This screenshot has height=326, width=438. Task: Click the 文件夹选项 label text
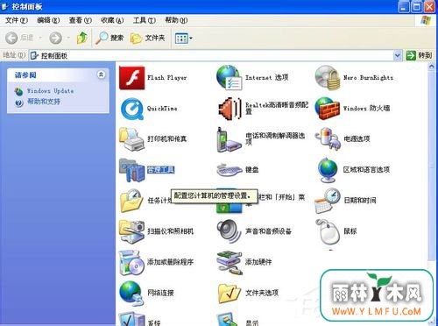point(262,293)
